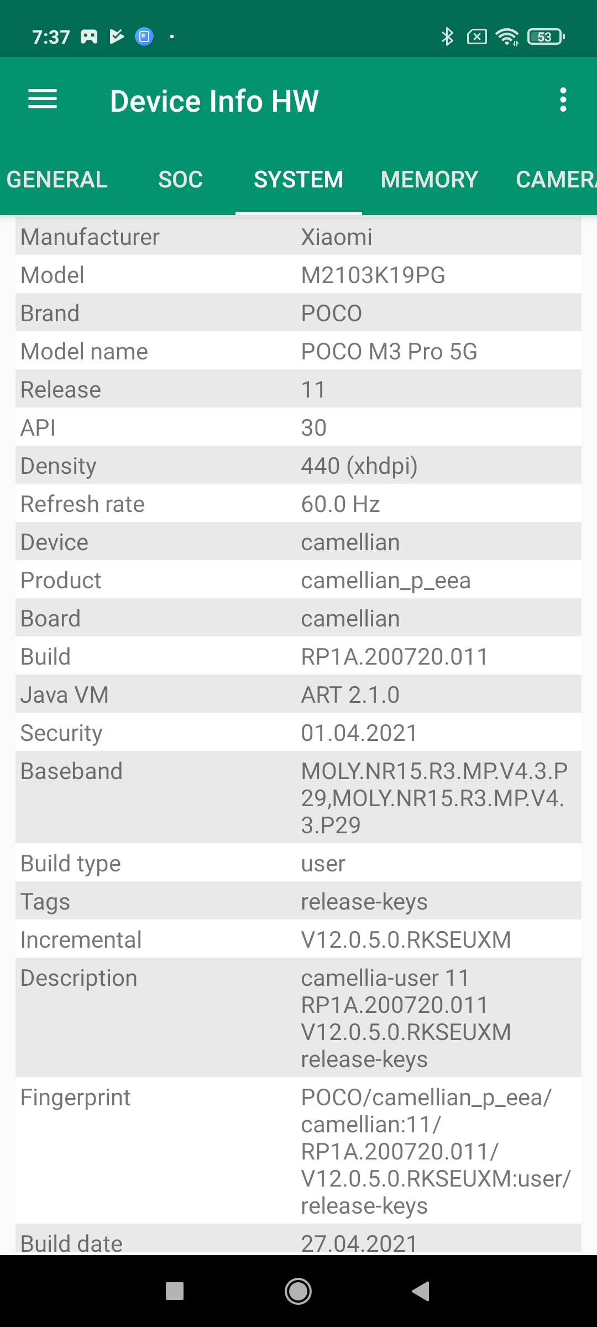Switch to the SOC tab
This screenshot has height=1327, width=597.
coord(180,180)
